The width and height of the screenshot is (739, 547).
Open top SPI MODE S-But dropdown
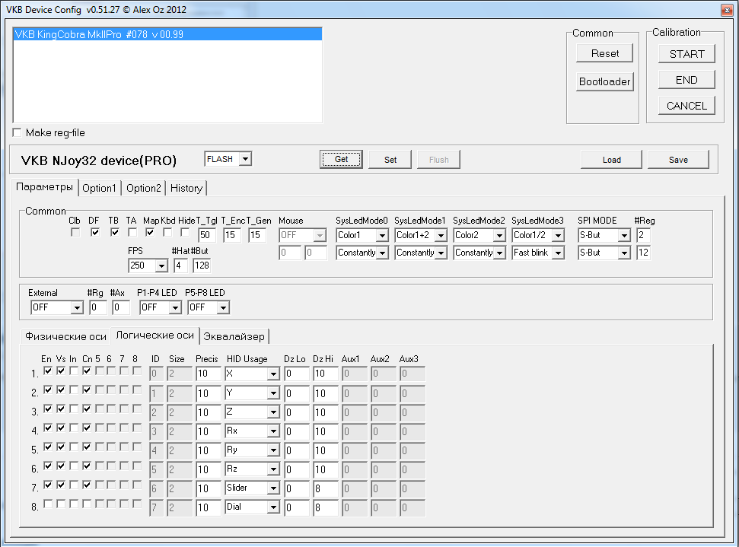[x=624, y=235]
